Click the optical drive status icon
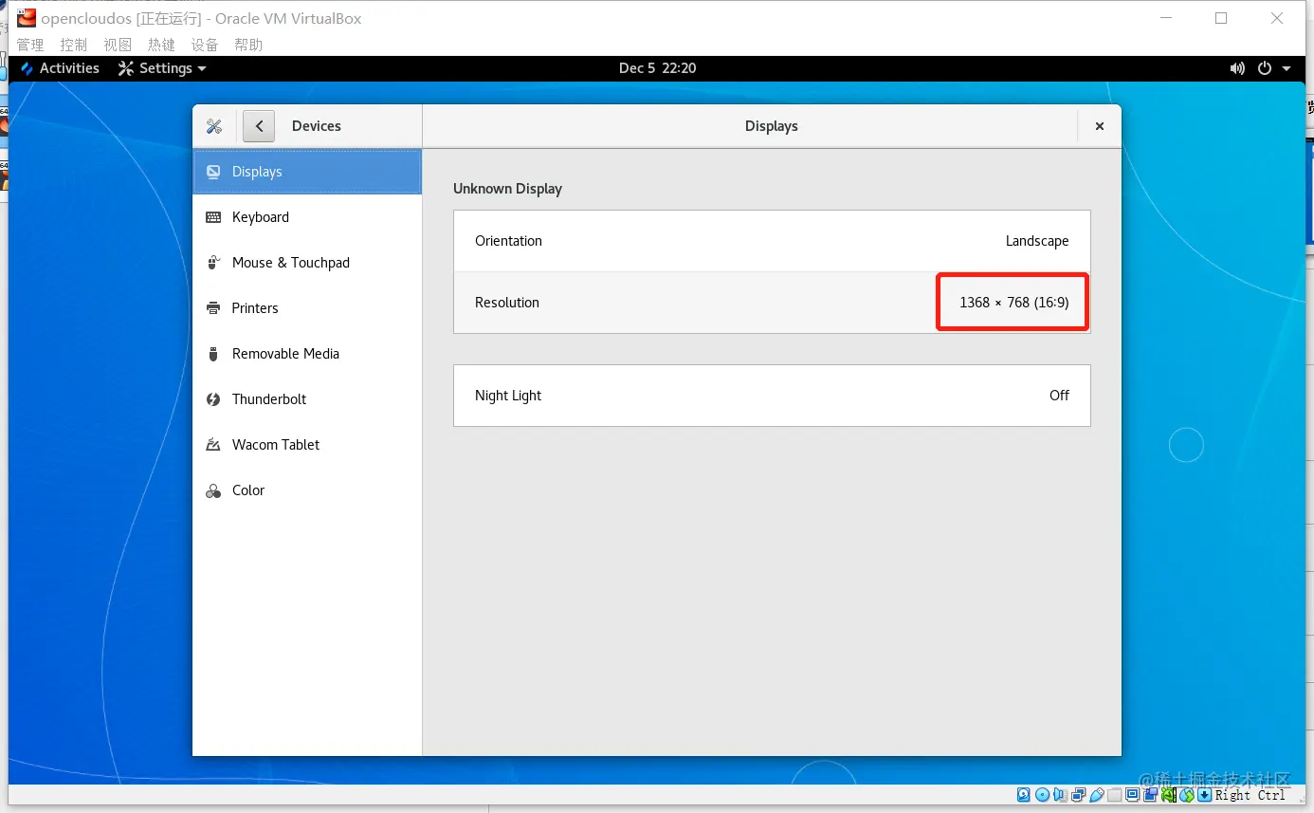This screenshot has height=813, width=1314. pos(1042,795)
